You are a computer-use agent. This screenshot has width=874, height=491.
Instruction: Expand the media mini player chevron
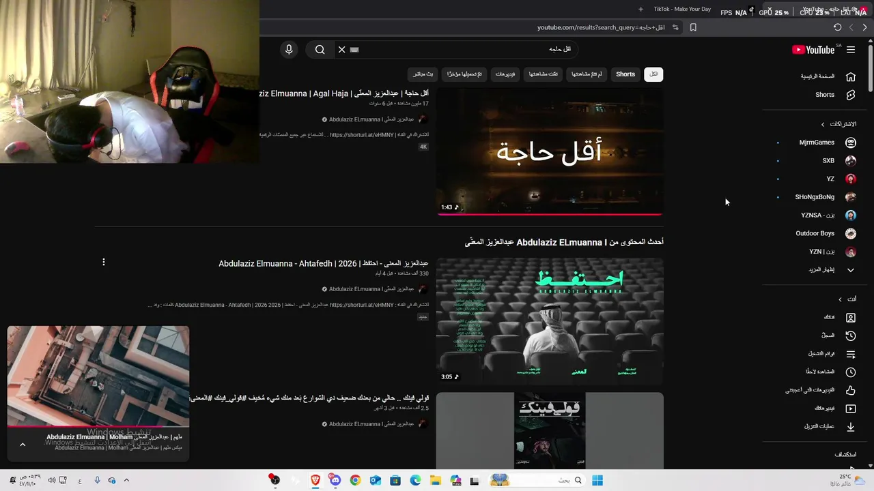click(23, 445)
